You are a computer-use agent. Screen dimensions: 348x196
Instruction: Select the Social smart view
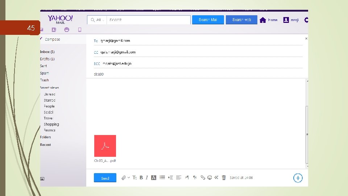coord(48,112)
